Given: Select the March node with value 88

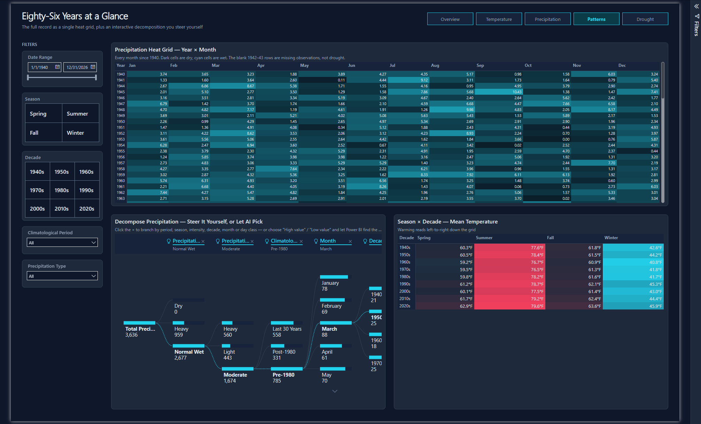Looking at the screenshot, I should [x=336, y=330].
